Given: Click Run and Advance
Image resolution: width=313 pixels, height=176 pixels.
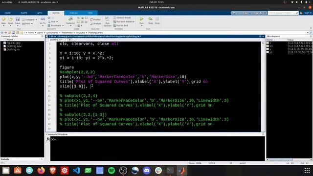Looking at the screenshot, I should [x=124, y=22].
